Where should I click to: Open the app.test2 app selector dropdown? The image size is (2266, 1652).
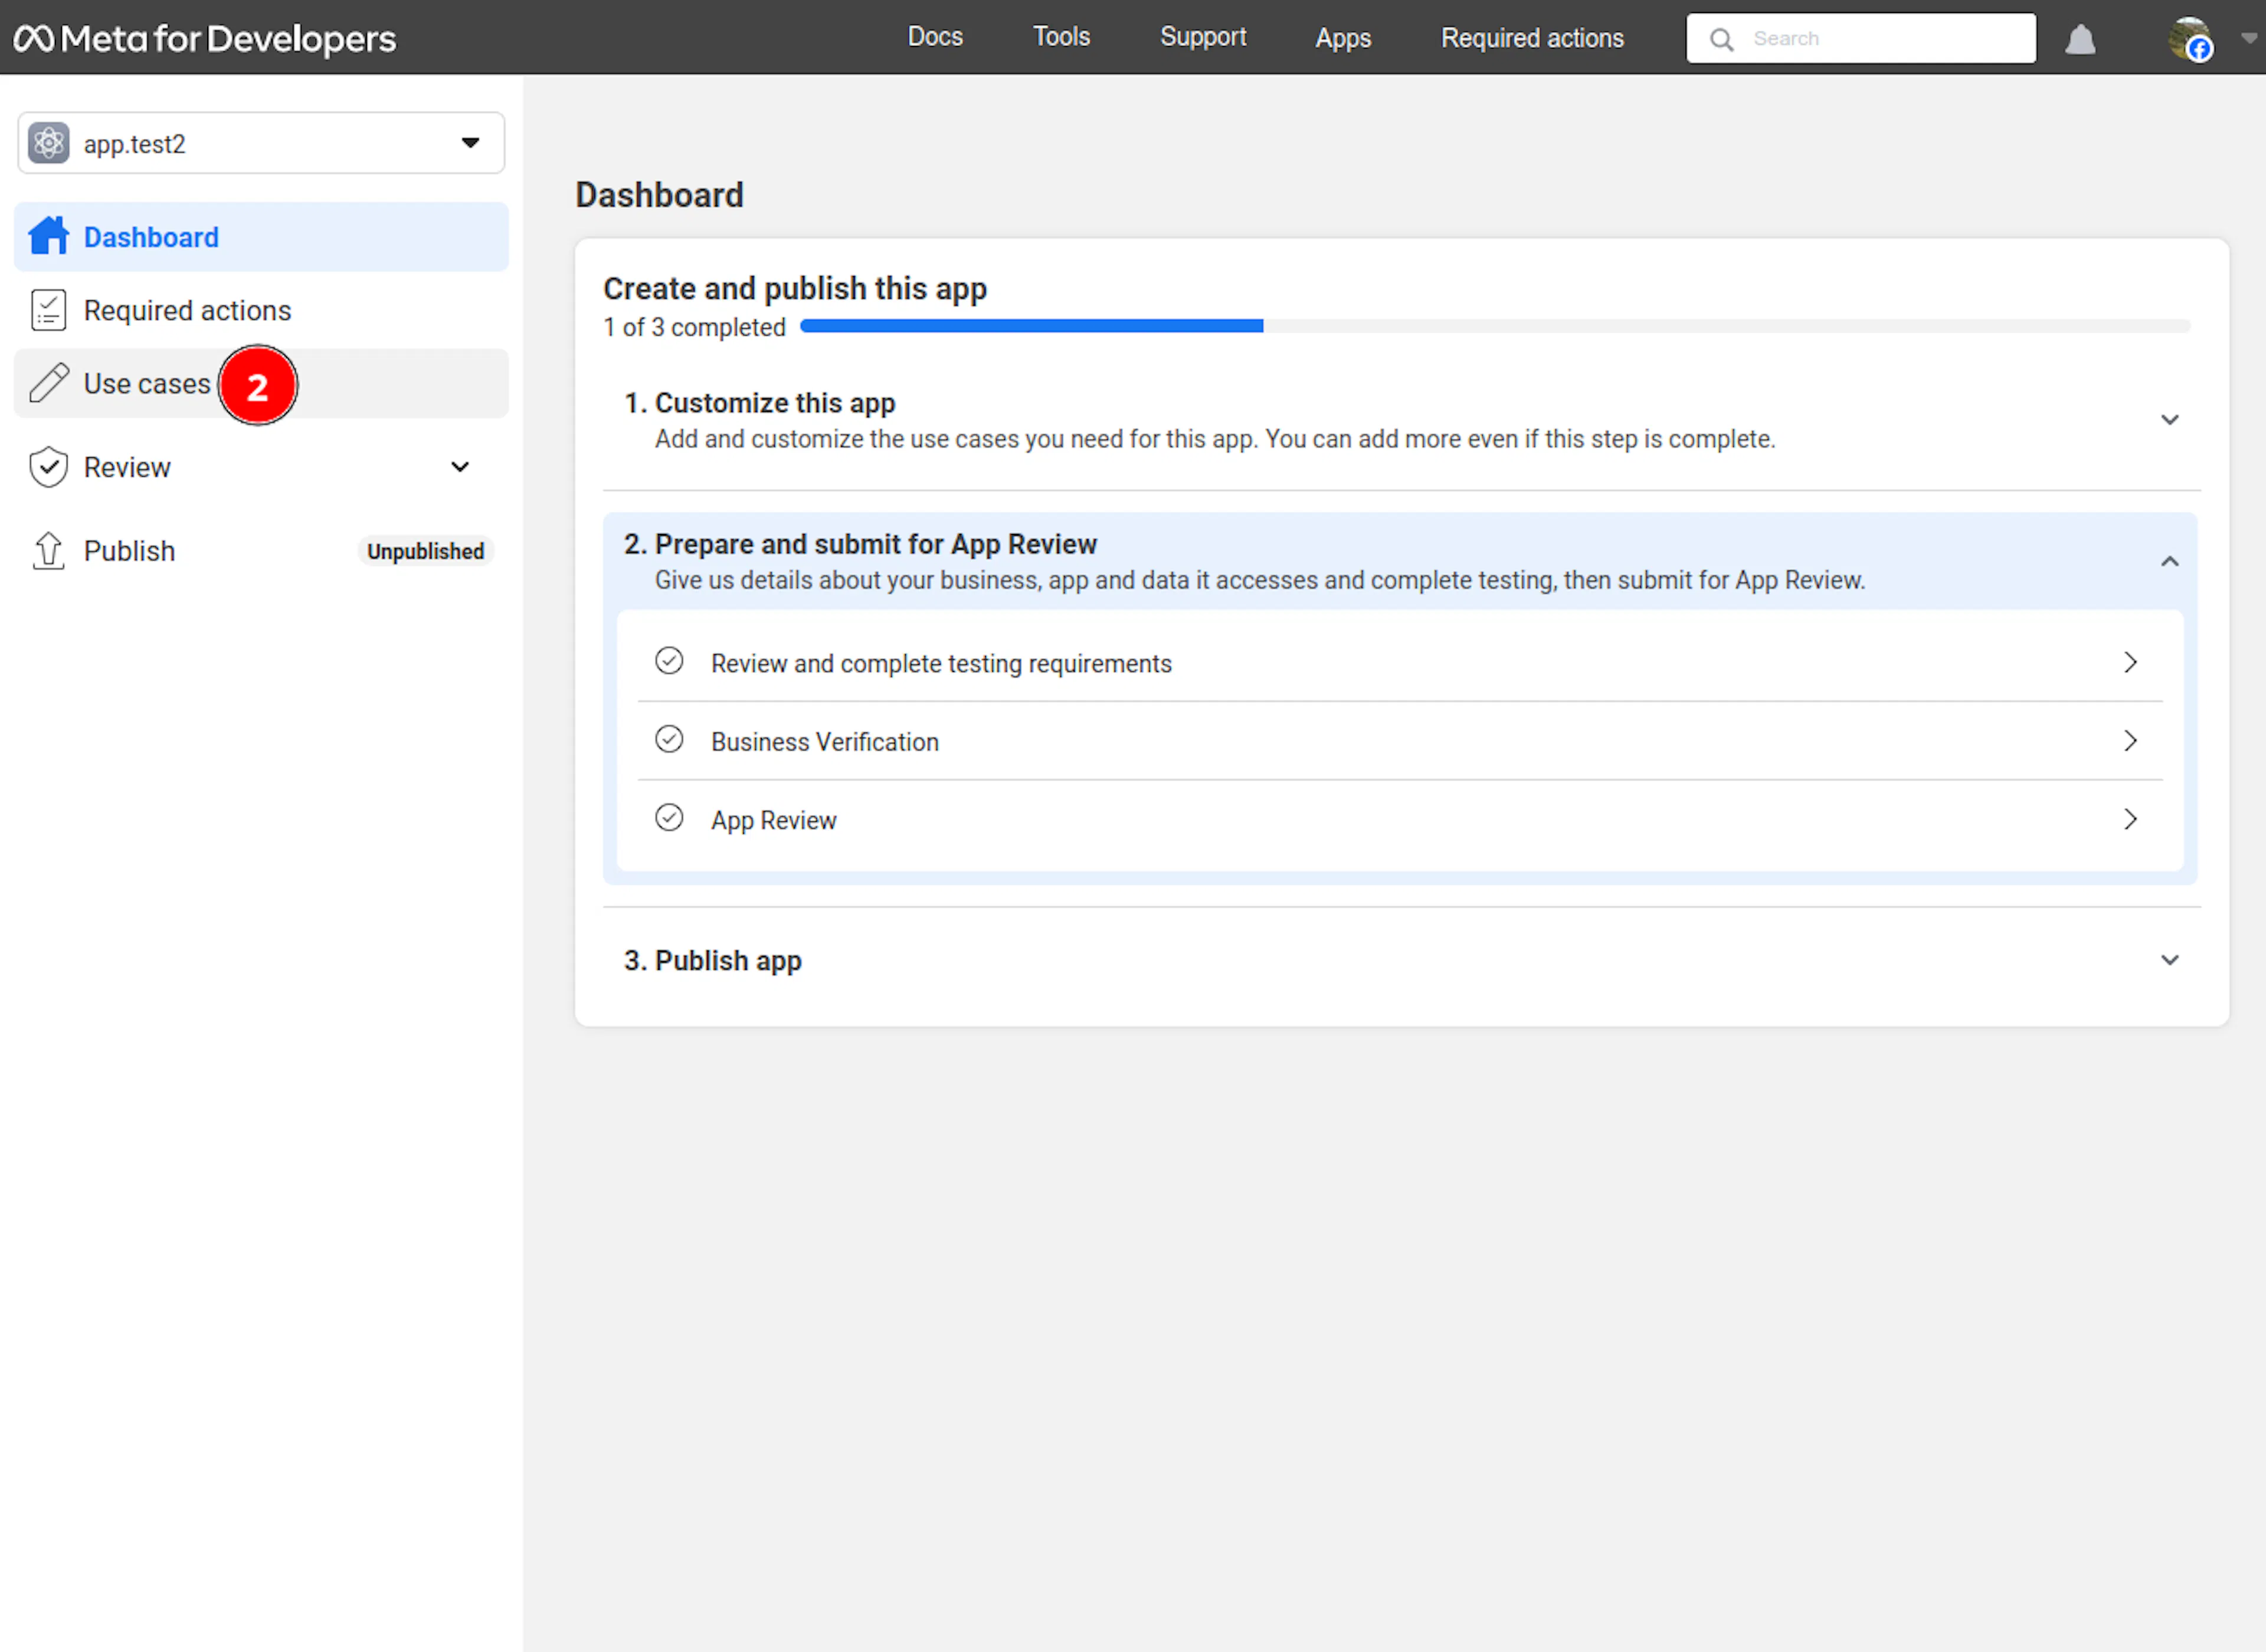pyautogui.click(x=261, y=143)
